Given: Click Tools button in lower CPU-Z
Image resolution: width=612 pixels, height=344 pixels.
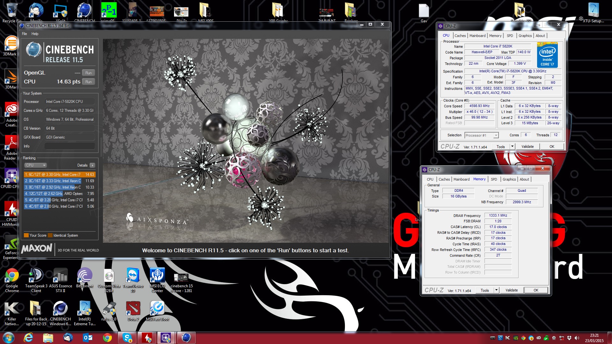Looking at the screenshot, I should (484, 290).
